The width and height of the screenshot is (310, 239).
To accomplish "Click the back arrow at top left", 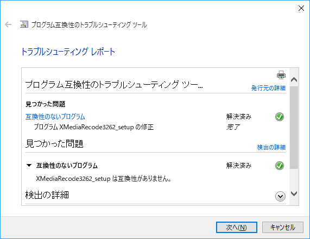I will (x=8, y=24).
